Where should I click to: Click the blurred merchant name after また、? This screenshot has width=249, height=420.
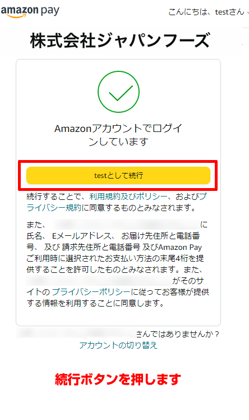pos(127,224)
